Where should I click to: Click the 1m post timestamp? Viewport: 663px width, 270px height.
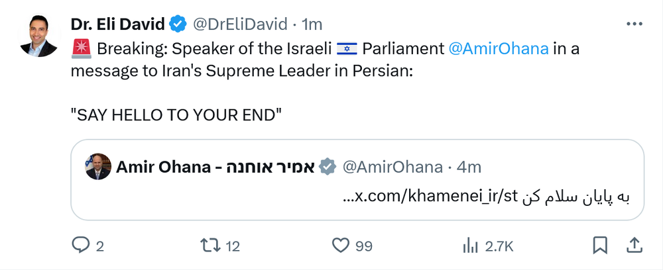click(x=312, y=25)
